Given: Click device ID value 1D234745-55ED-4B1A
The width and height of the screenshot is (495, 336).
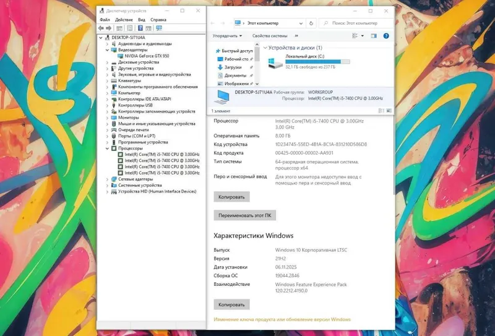Looking at the screenshot, I should coord(321,144).
